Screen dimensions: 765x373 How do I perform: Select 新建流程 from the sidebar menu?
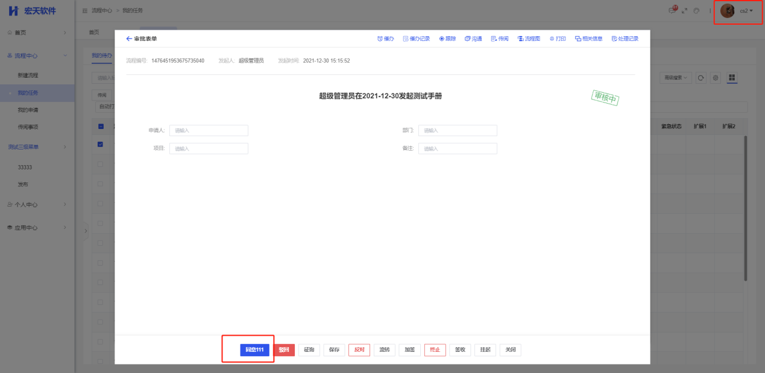click(28, 75)
